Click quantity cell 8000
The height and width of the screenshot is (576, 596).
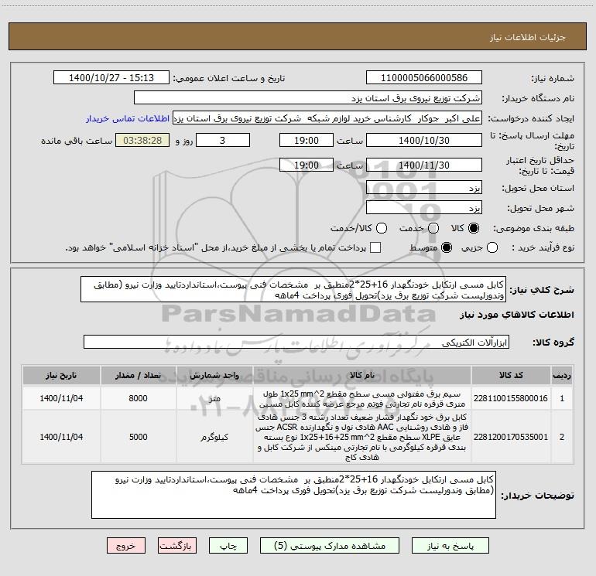138,398
